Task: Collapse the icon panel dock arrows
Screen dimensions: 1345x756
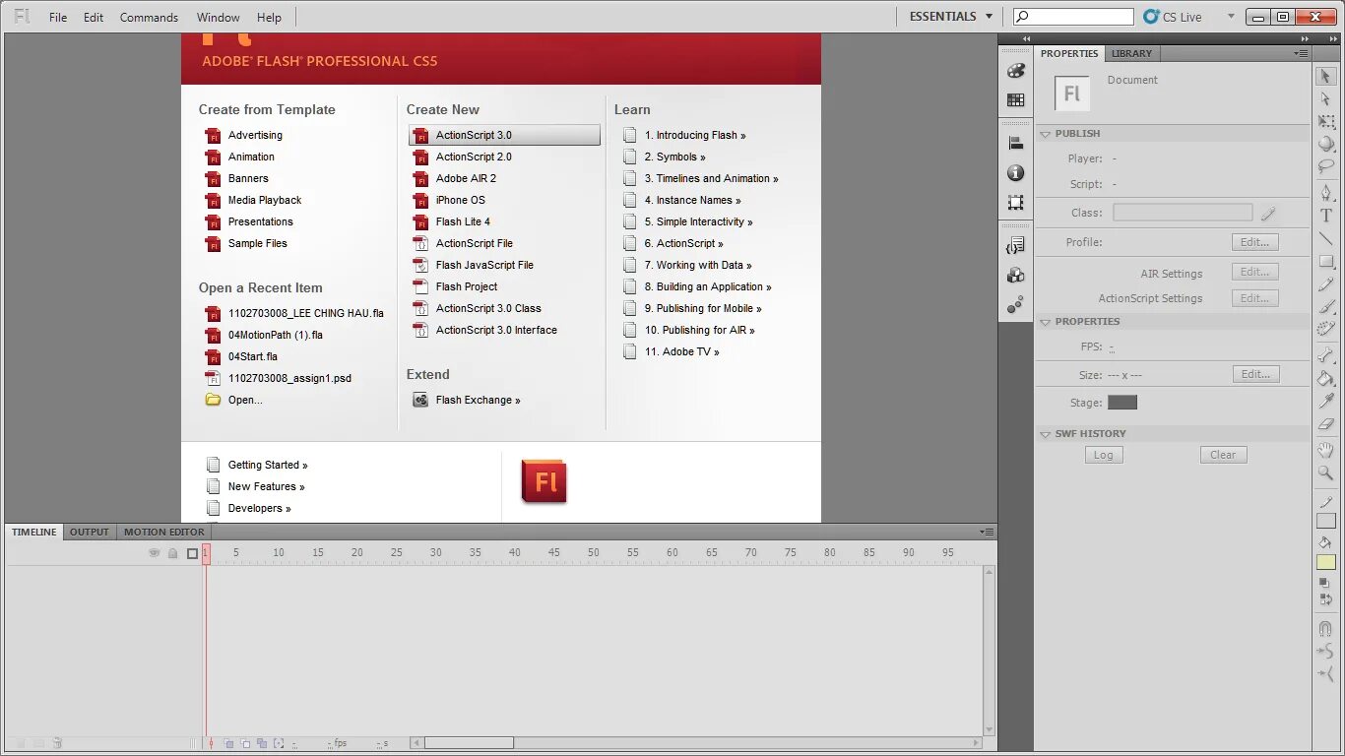Action: point(1027,39)
